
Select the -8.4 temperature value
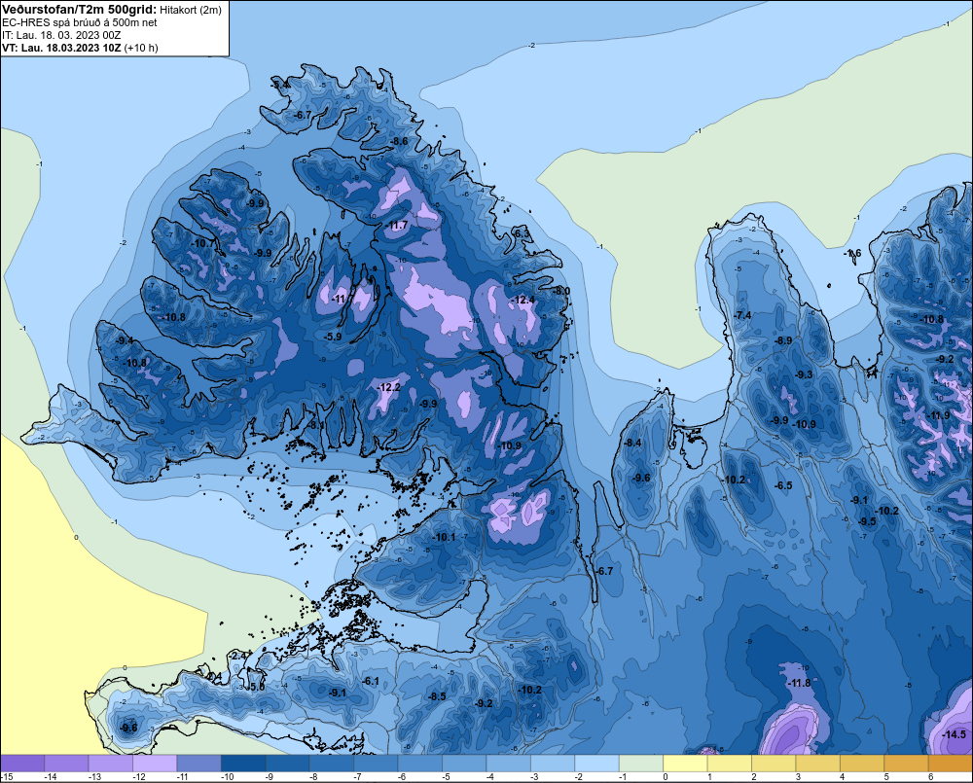632,443
